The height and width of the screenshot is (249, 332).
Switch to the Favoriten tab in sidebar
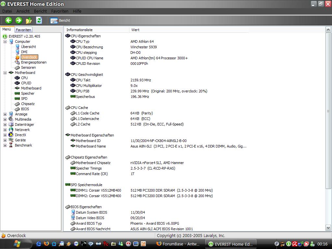pyautogui.click(x=23, y=30)
